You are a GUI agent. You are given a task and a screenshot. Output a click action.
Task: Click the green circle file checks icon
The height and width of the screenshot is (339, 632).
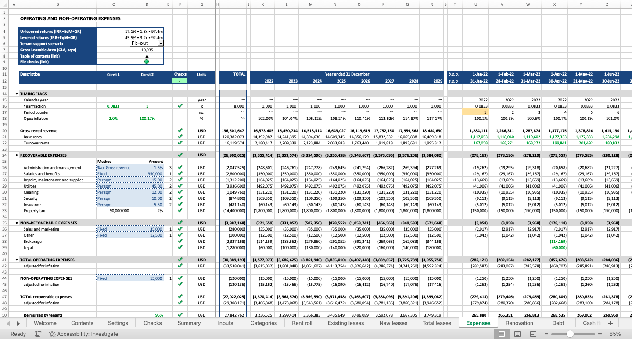click(x=147, y=62)
